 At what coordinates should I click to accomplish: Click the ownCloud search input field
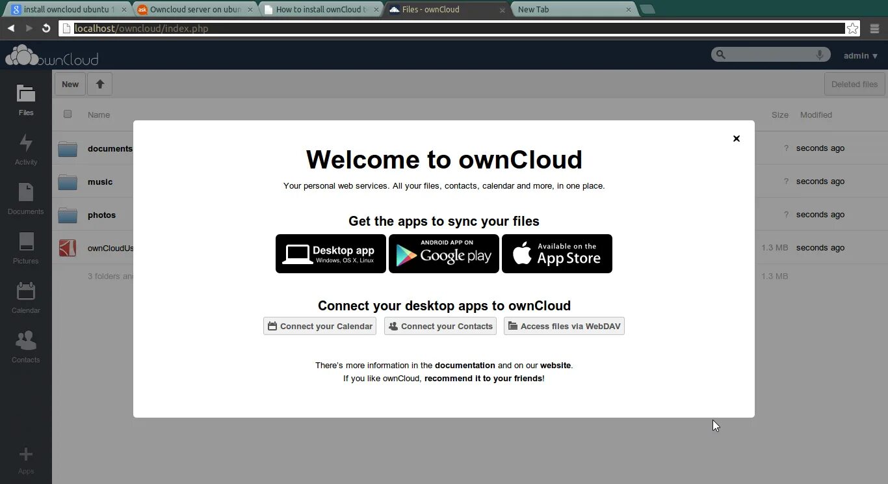[771, 55]
